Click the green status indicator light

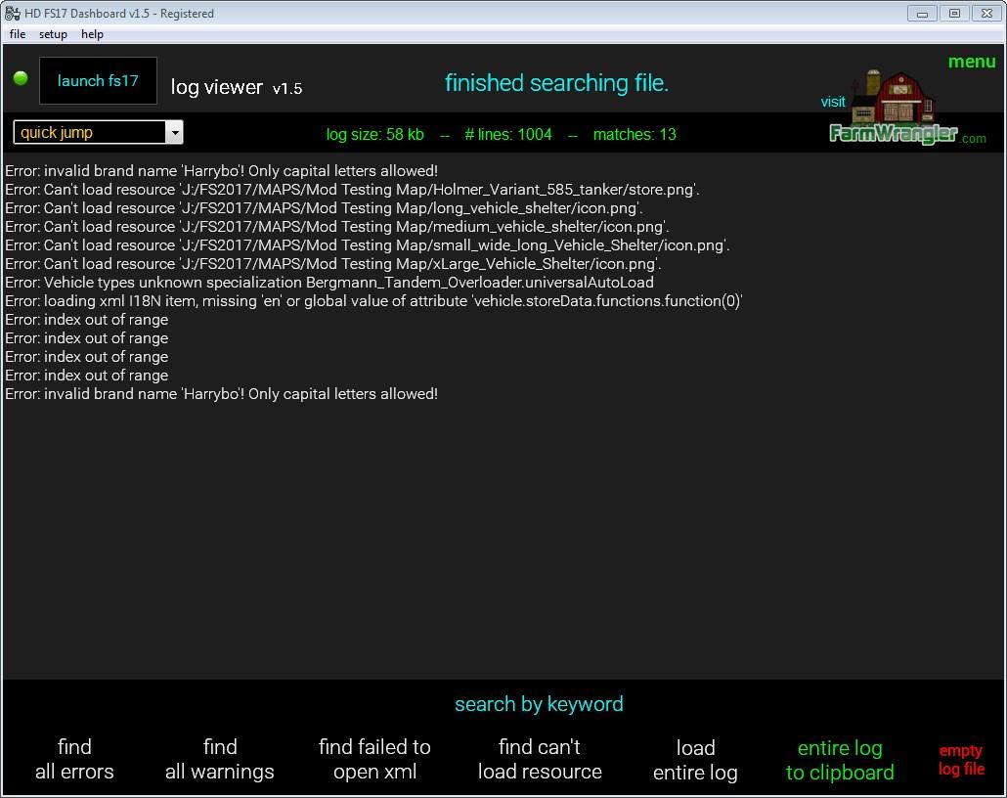21,78
